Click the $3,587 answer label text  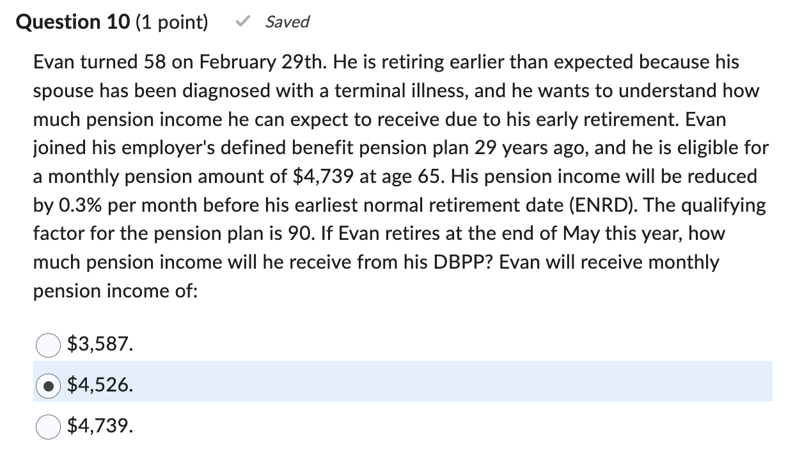tap(98, 345)
